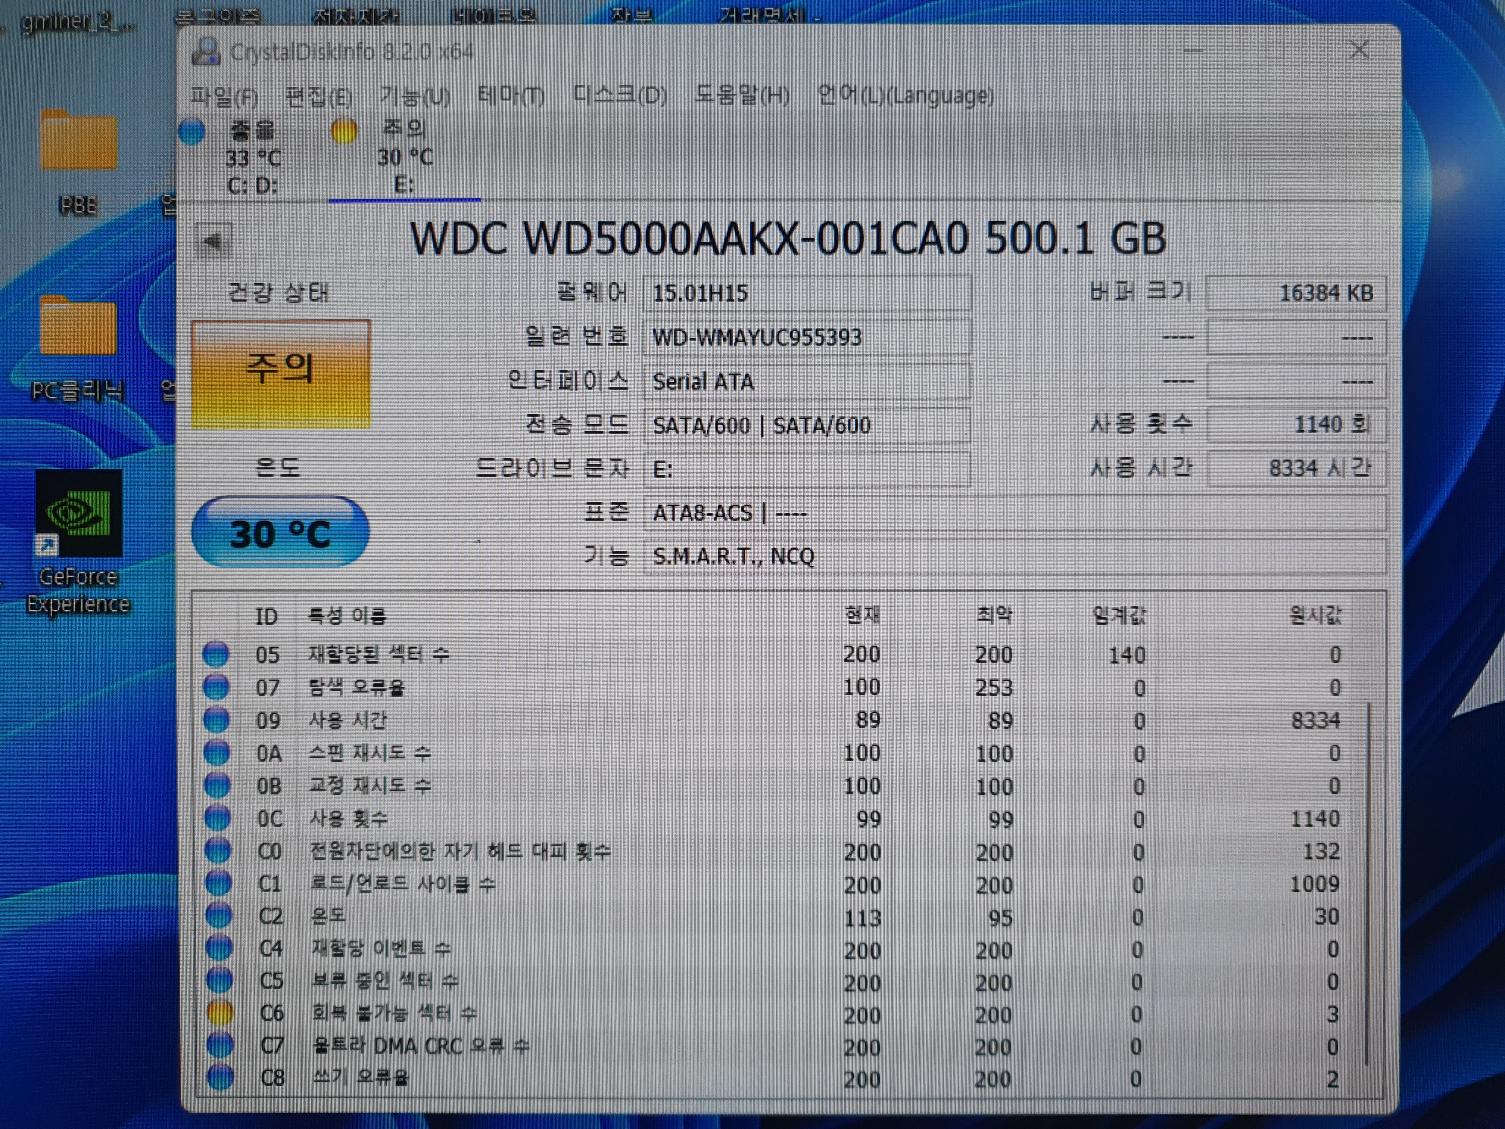Click status dot for attribute 05
The image size is (1505, 1129).
(216, 654)
